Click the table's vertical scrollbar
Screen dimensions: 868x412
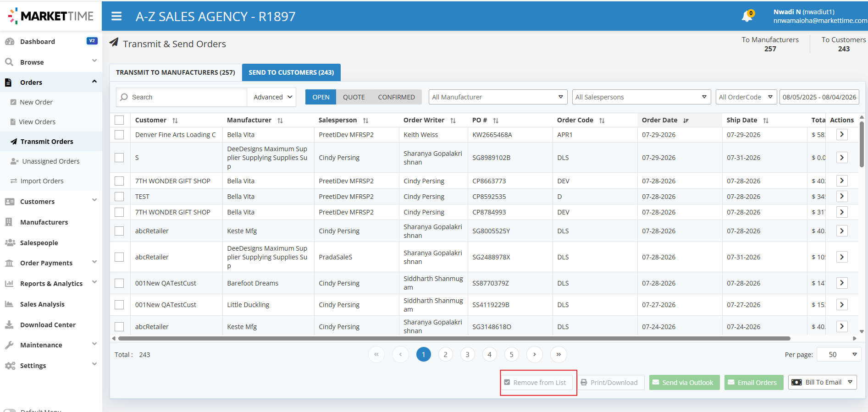[x=862, y=144]
